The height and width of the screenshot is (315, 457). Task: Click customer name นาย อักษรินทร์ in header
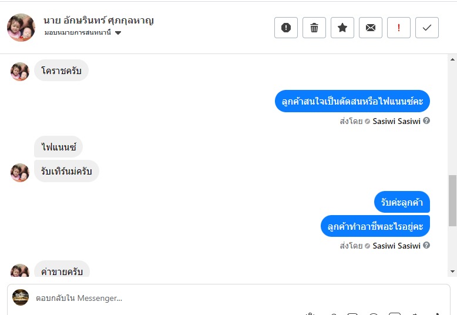(99, 21)
